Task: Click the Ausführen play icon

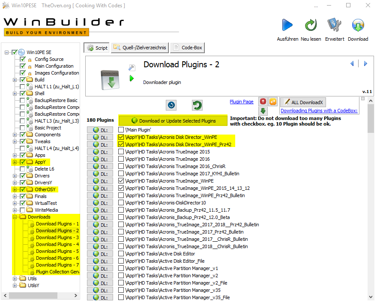Action: 287,26
